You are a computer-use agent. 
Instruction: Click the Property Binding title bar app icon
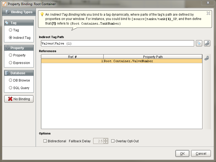pos(4,4)
